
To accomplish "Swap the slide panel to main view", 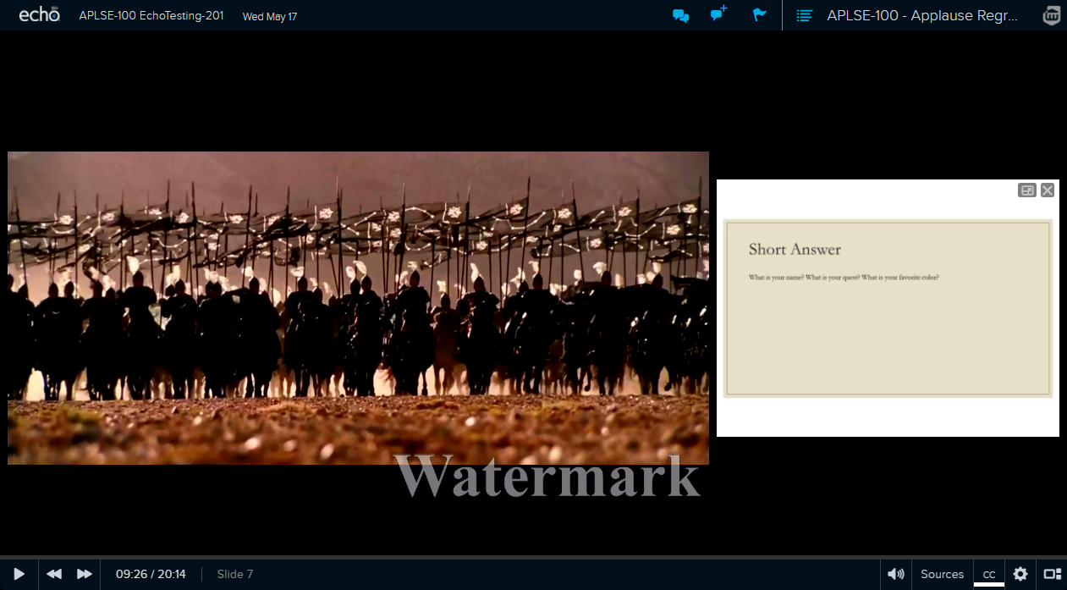I will tap(1026, 190).
